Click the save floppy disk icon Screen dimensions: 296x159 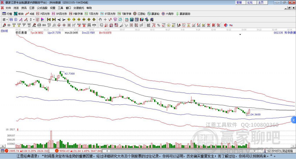[142, 20]
